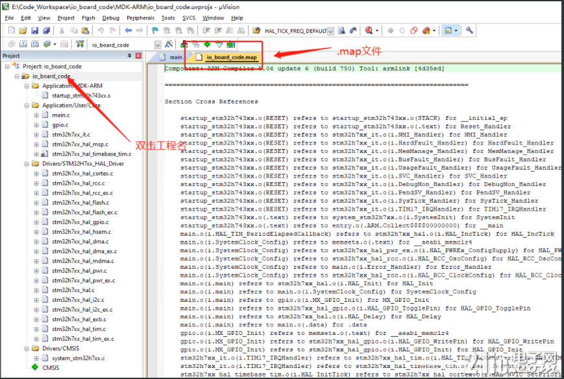Open the dropdown arrow next to Batch Build
Viewport: 564px width, 379px height.
coord(55,45)
